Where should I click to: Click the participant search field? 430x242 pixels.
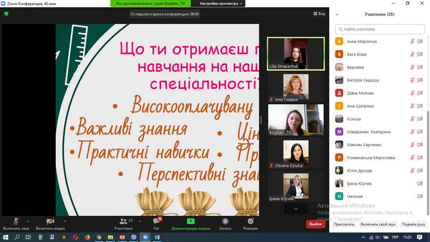(380, 29)
